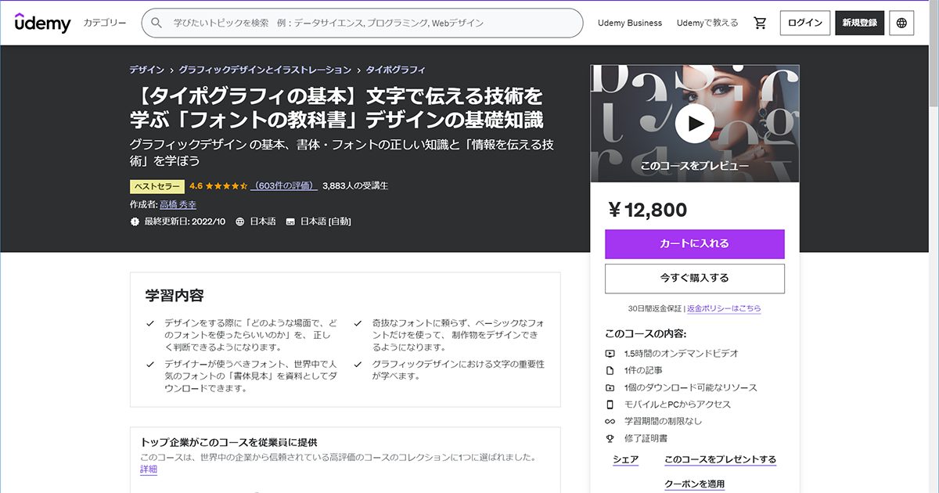Open the 603件の評価 ratings link
The image size is (939, 493).
[284, 186]
